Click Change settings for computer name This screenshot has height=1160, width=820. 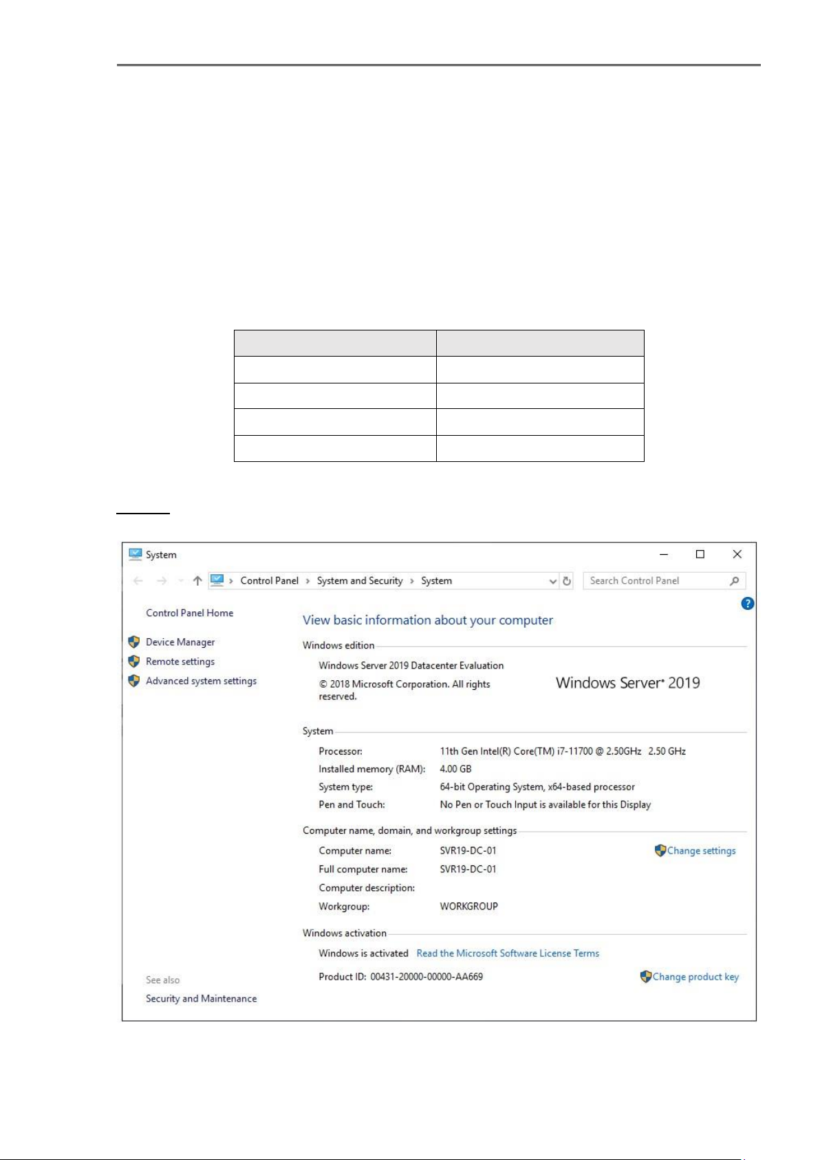(701, 851)
